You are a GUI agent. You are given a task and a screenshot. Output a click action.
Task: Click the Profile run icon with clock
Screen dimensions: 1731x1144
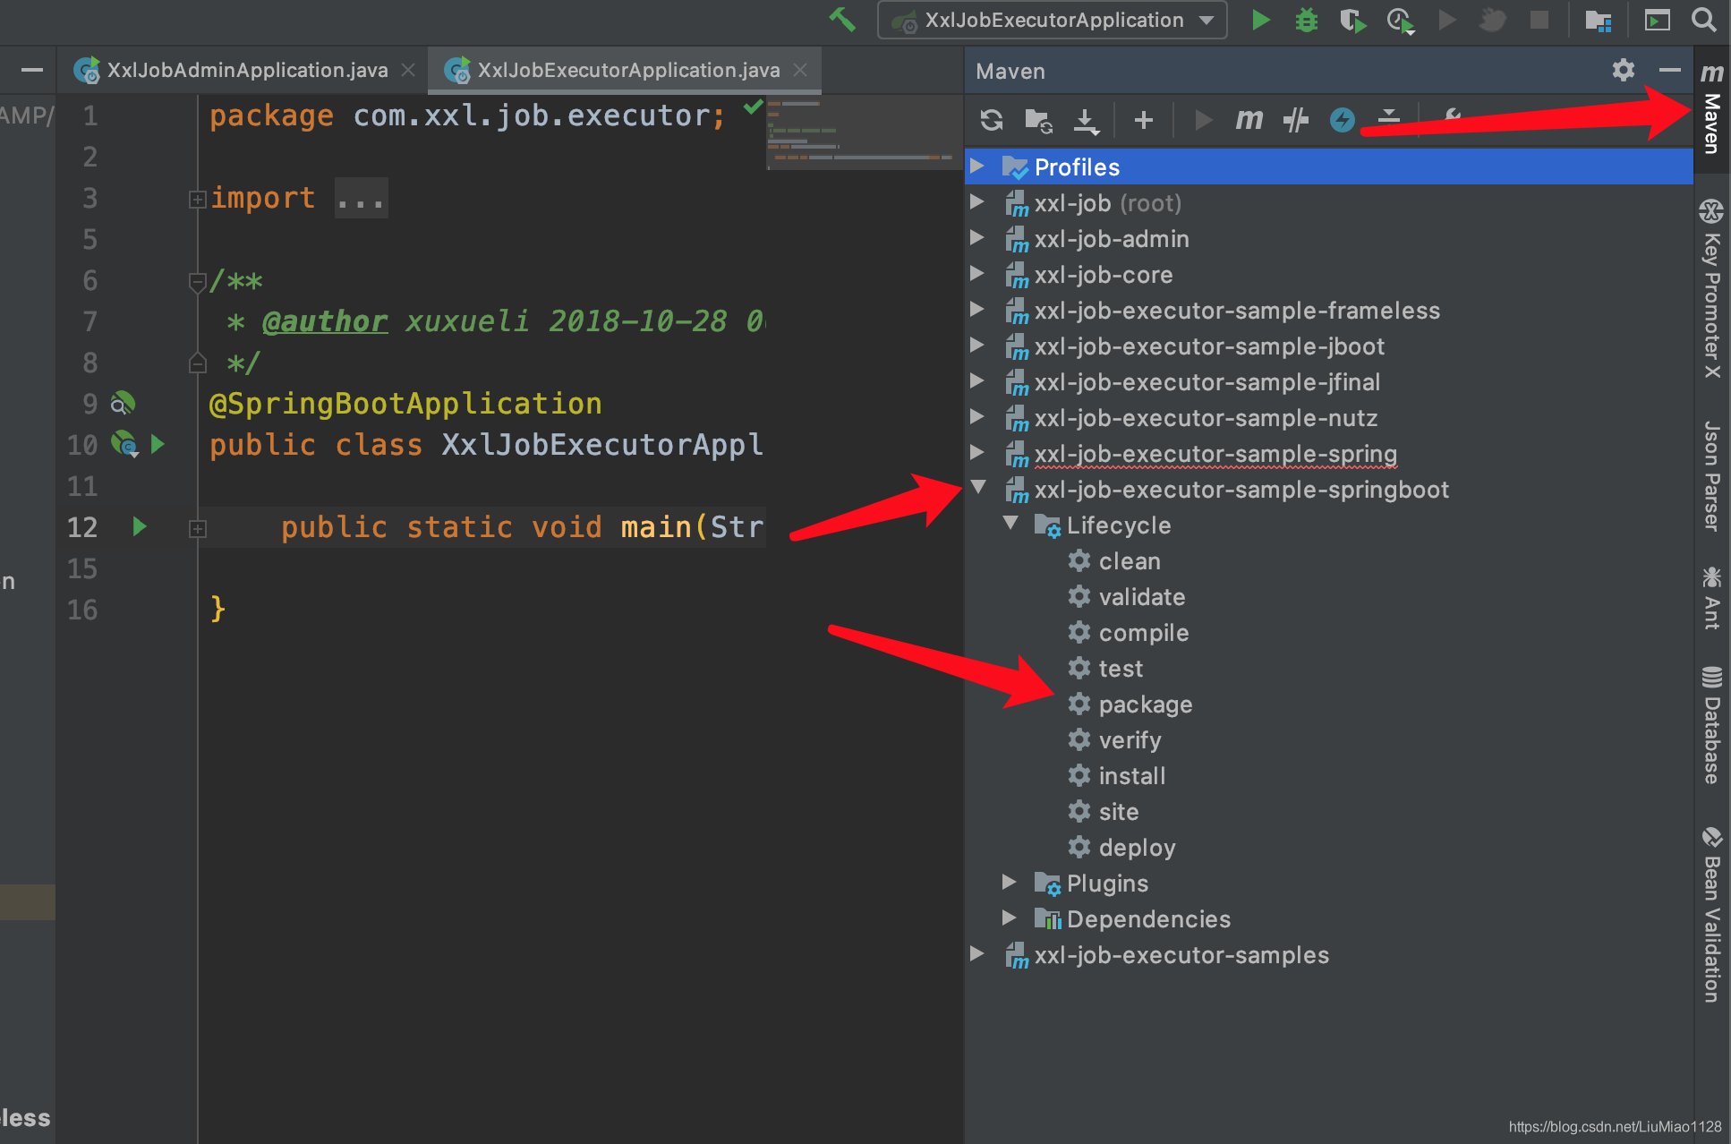point(1400,20)
